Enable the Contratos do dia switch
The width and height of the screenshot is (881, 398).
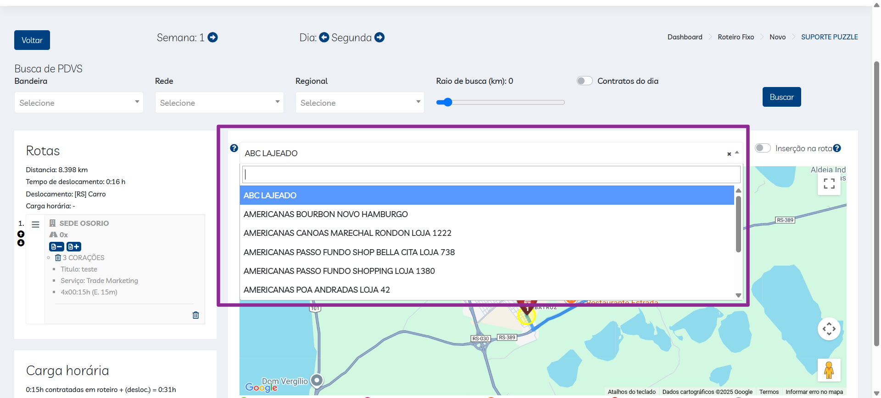585,81
